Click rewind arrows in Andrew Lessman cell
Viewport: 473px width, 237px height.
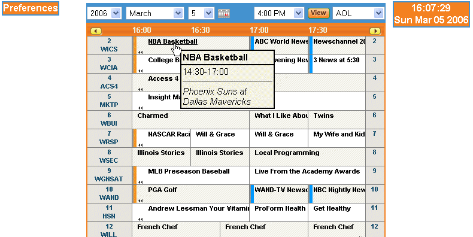[x=141, y=219]
